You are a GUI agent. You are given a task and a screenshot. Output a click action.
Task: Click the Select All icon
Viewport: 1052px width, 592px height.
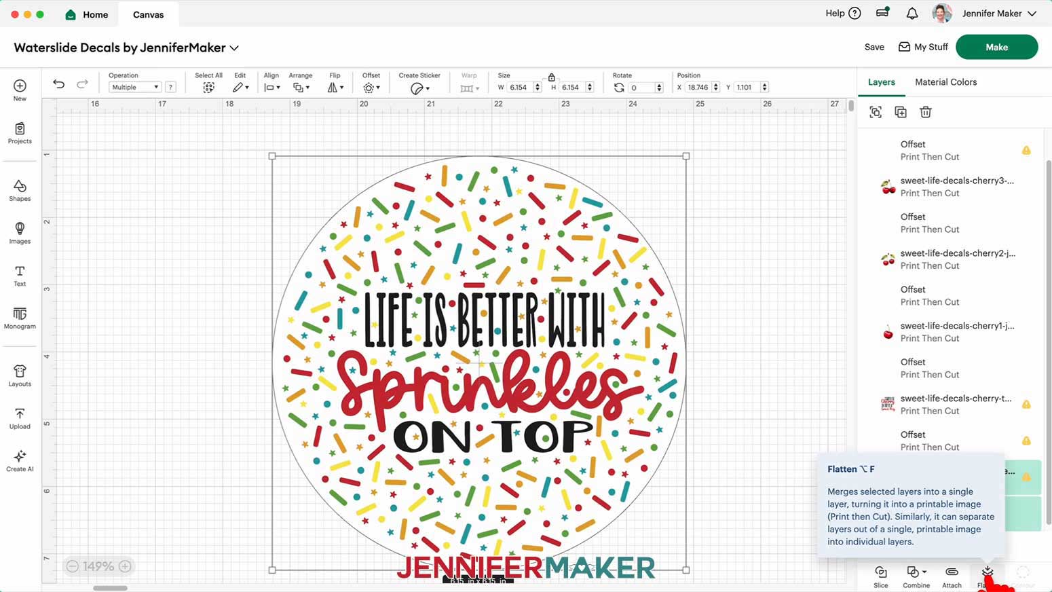208,88
